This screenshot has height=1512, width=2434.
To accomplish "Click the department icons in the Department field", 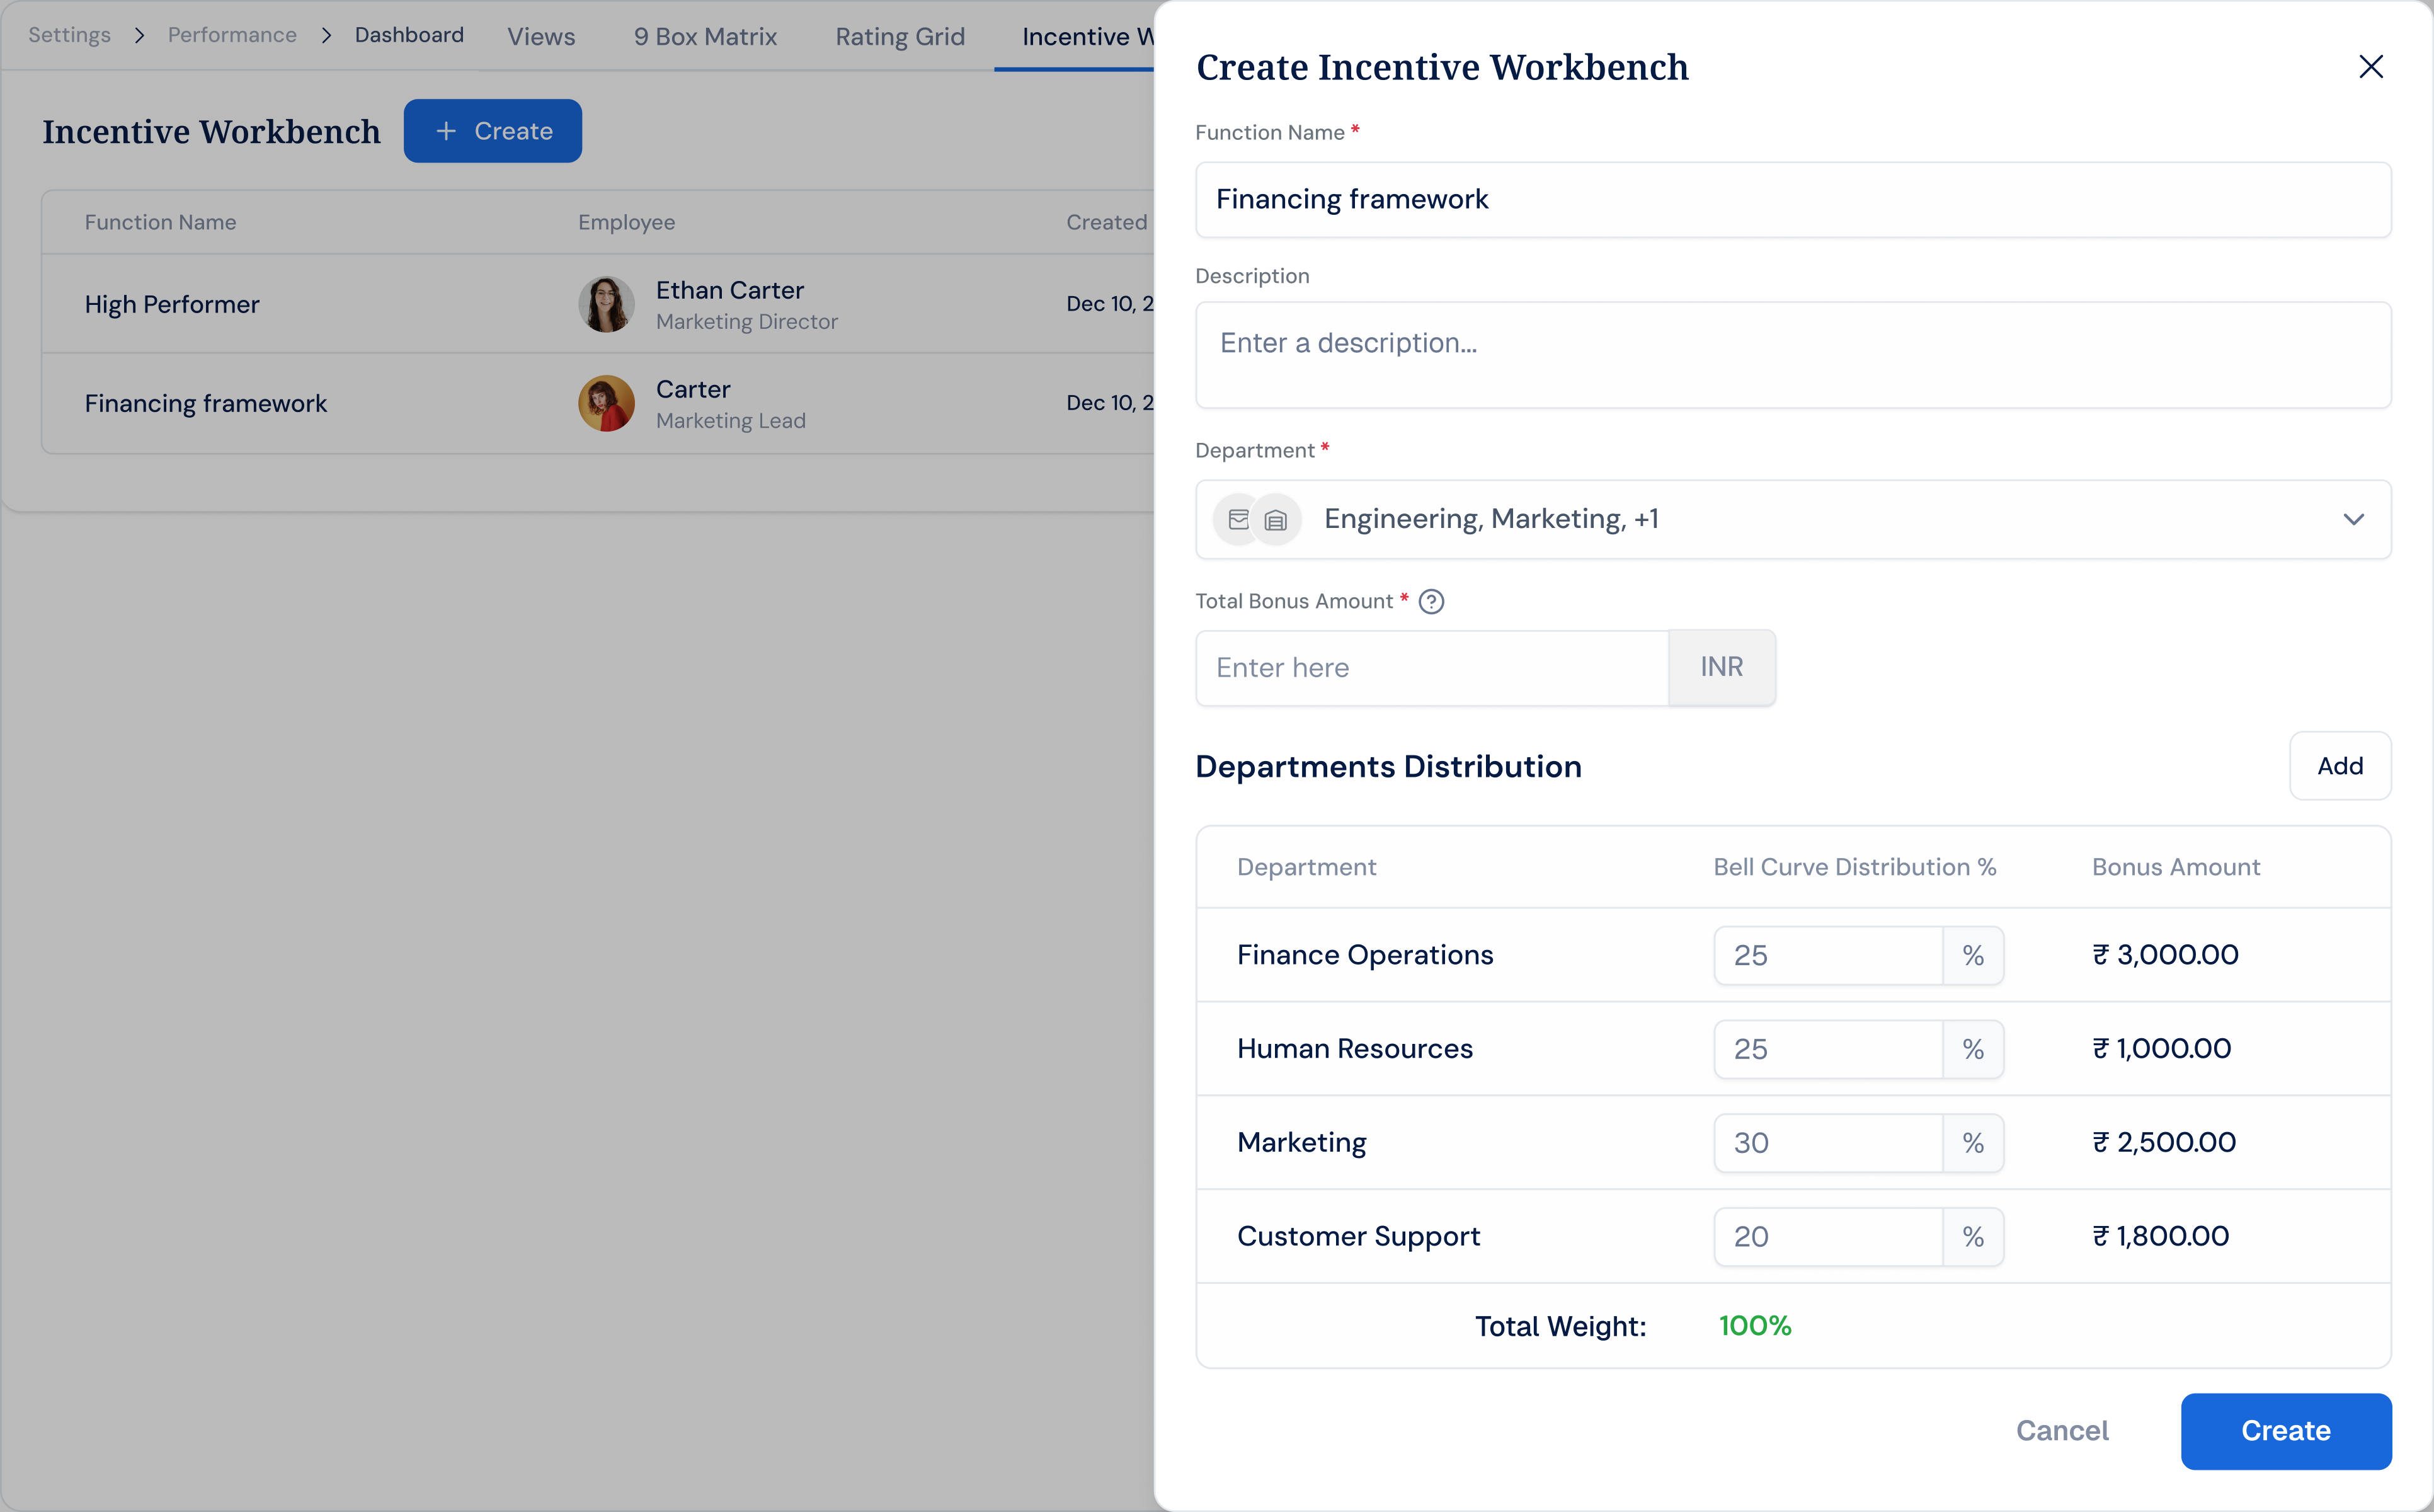I will coord(1257,519).
